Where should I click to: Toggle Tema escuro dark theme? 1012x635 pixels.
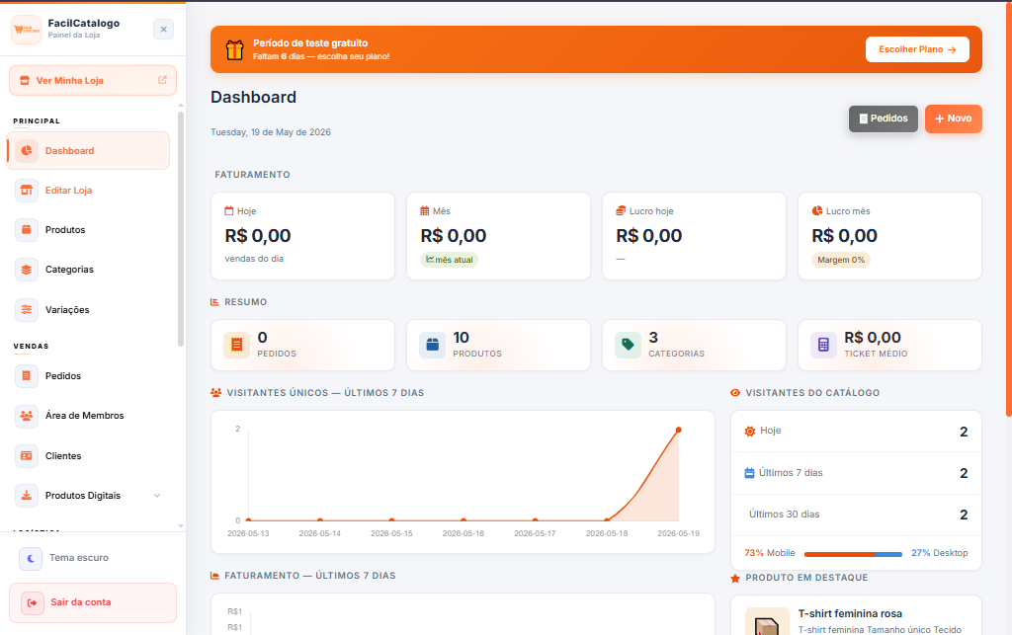point(93,558)
